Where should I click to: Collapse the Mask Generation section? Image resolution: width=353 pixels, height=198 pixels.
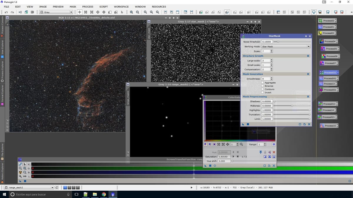click(x=308, y=74)
